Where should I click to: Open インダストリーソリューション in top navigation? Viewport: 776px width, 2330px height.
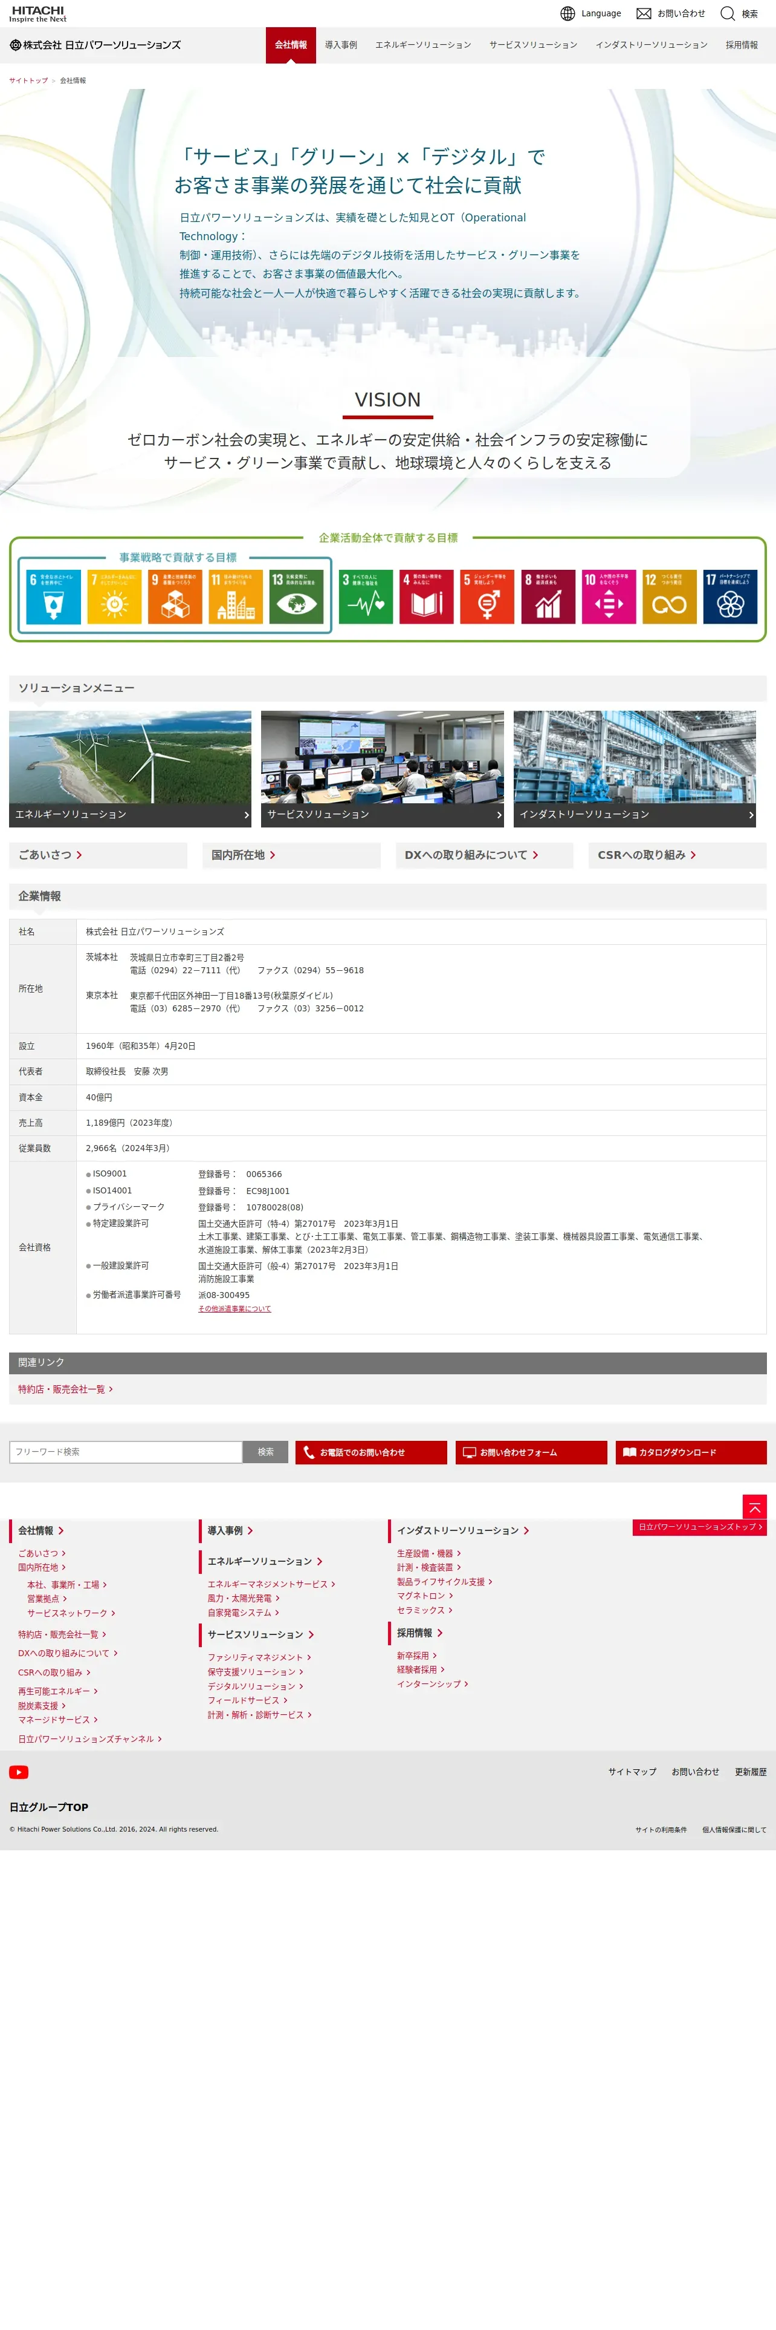tap(652, 45)
